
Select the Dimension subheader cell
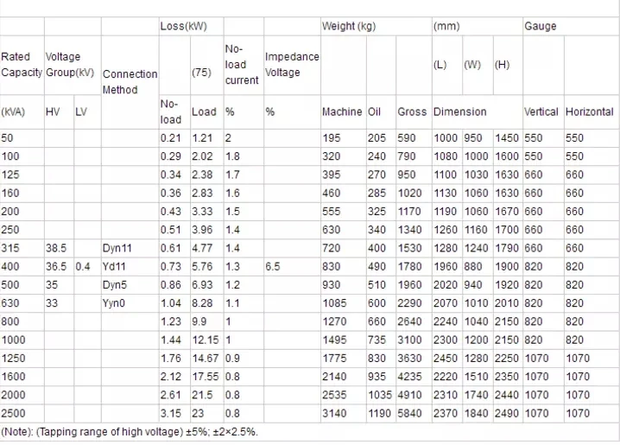tap(459, 111)
